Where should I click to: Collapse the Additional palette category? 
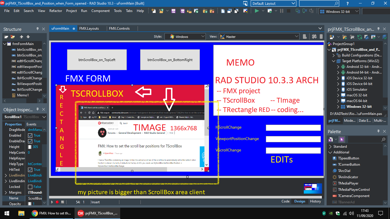330,152
